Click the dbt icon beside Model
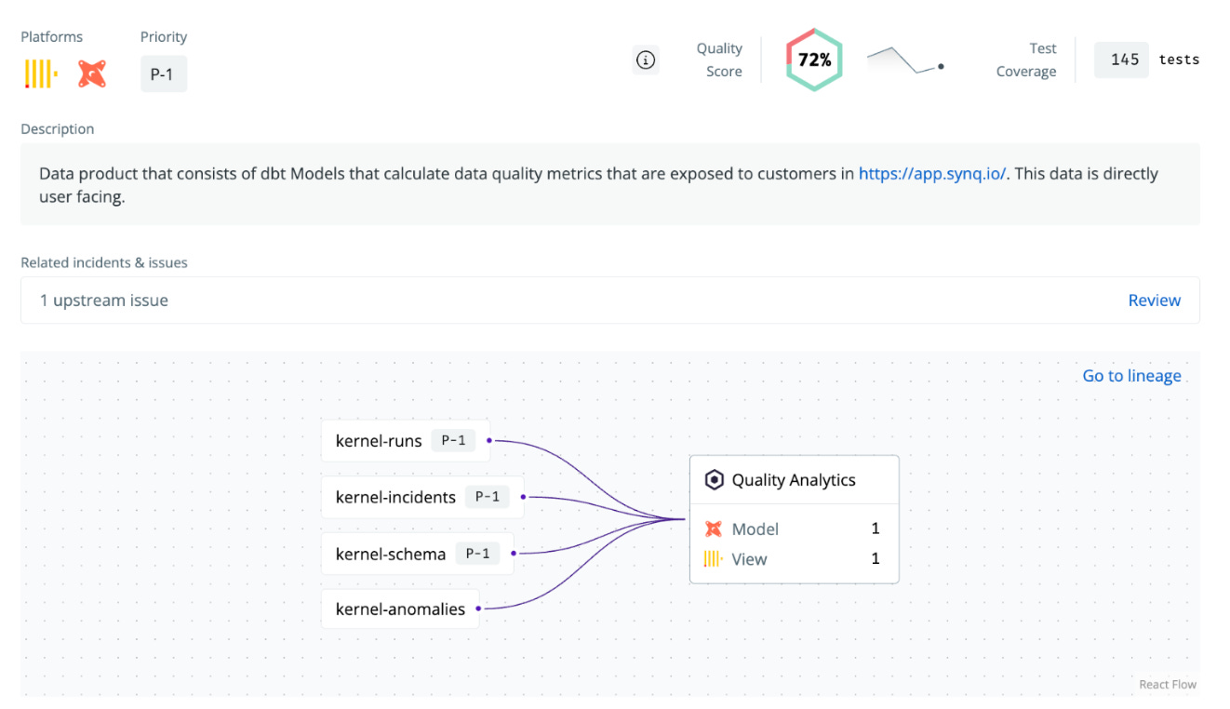This screenshot has width=1230, height=709. click(714, 528)
